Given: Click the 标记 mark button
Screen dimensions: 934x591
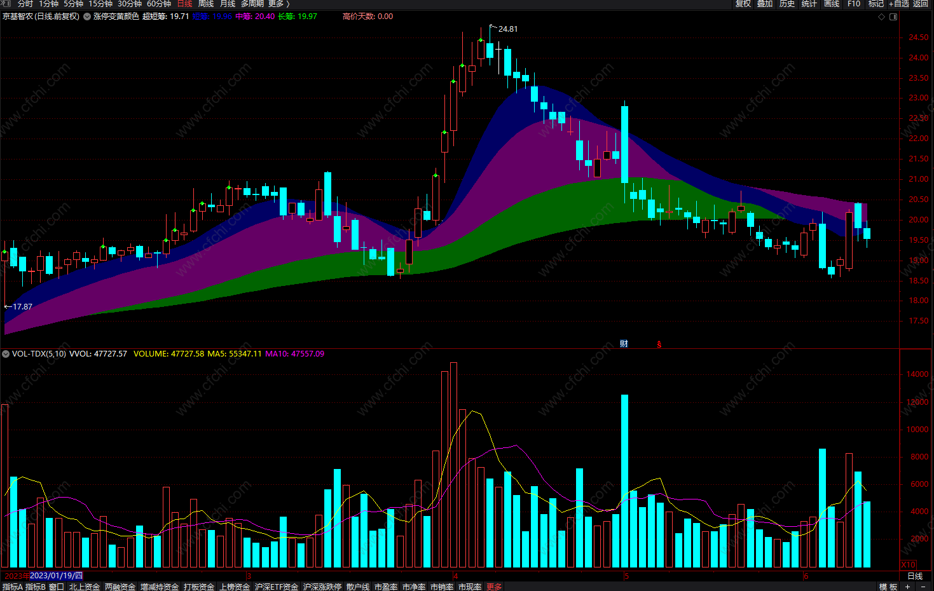Looking at the screenshot, I should [876, 4].
